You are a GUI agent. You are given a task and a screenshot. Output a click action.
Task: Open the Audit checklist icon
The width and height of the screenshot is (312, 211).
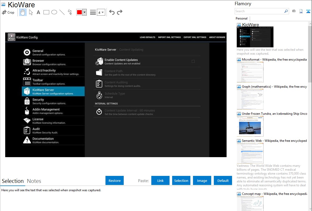27,130
